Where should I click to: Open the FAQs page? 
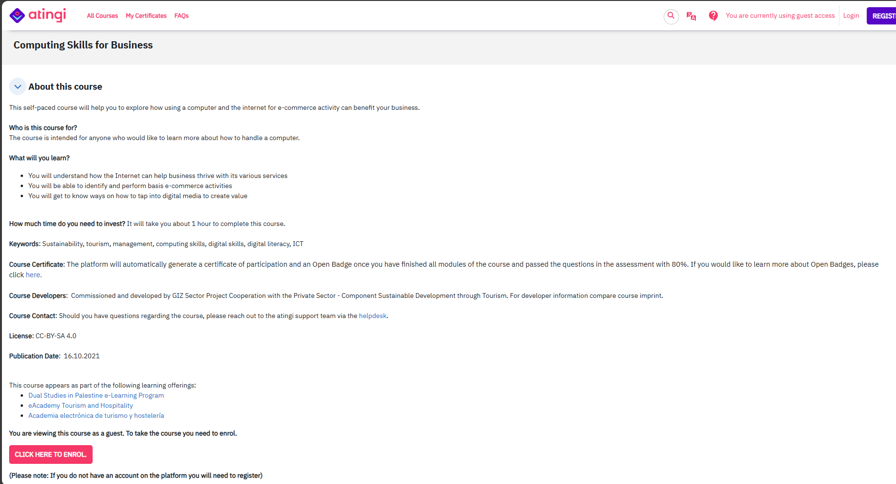pos(181,16)
